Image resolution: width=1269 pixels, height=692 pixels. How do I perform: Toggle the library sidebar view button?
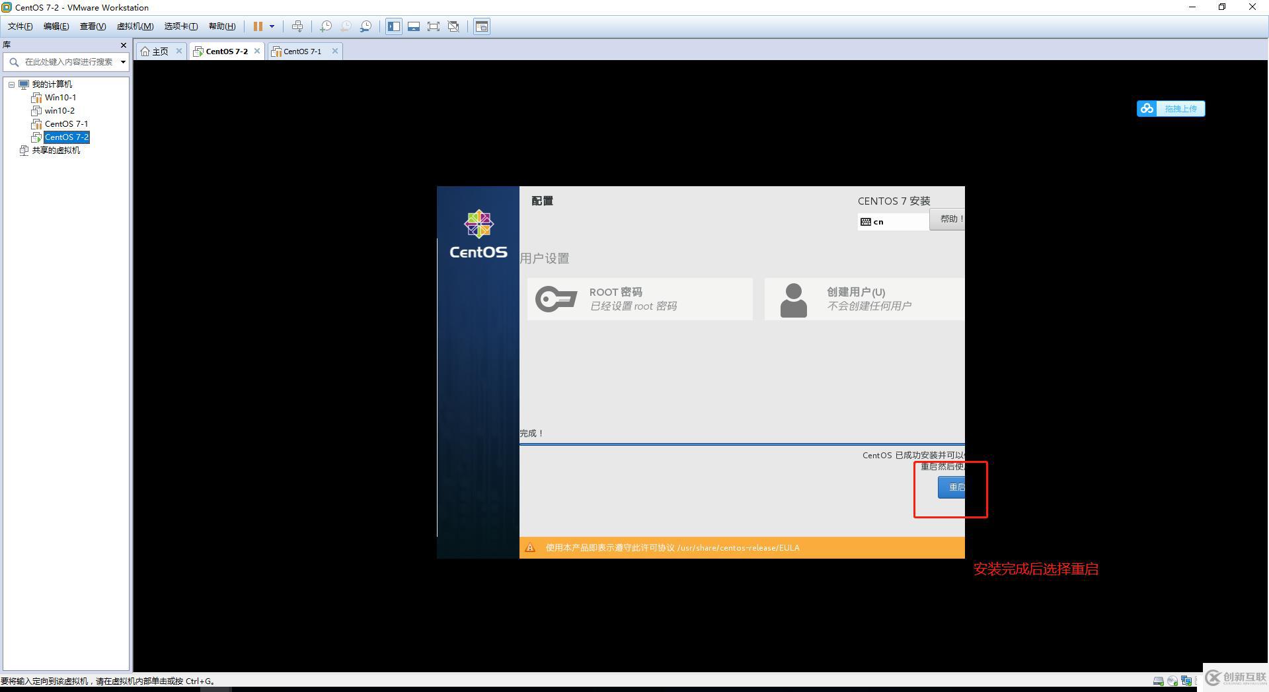click(394, 26)
